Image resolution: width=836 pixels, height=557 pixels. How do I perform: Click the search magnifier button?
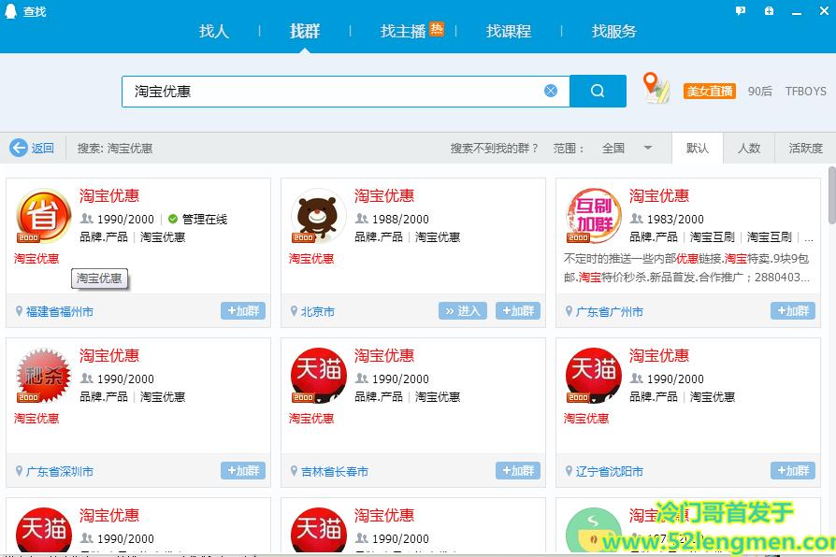[598, 90]
